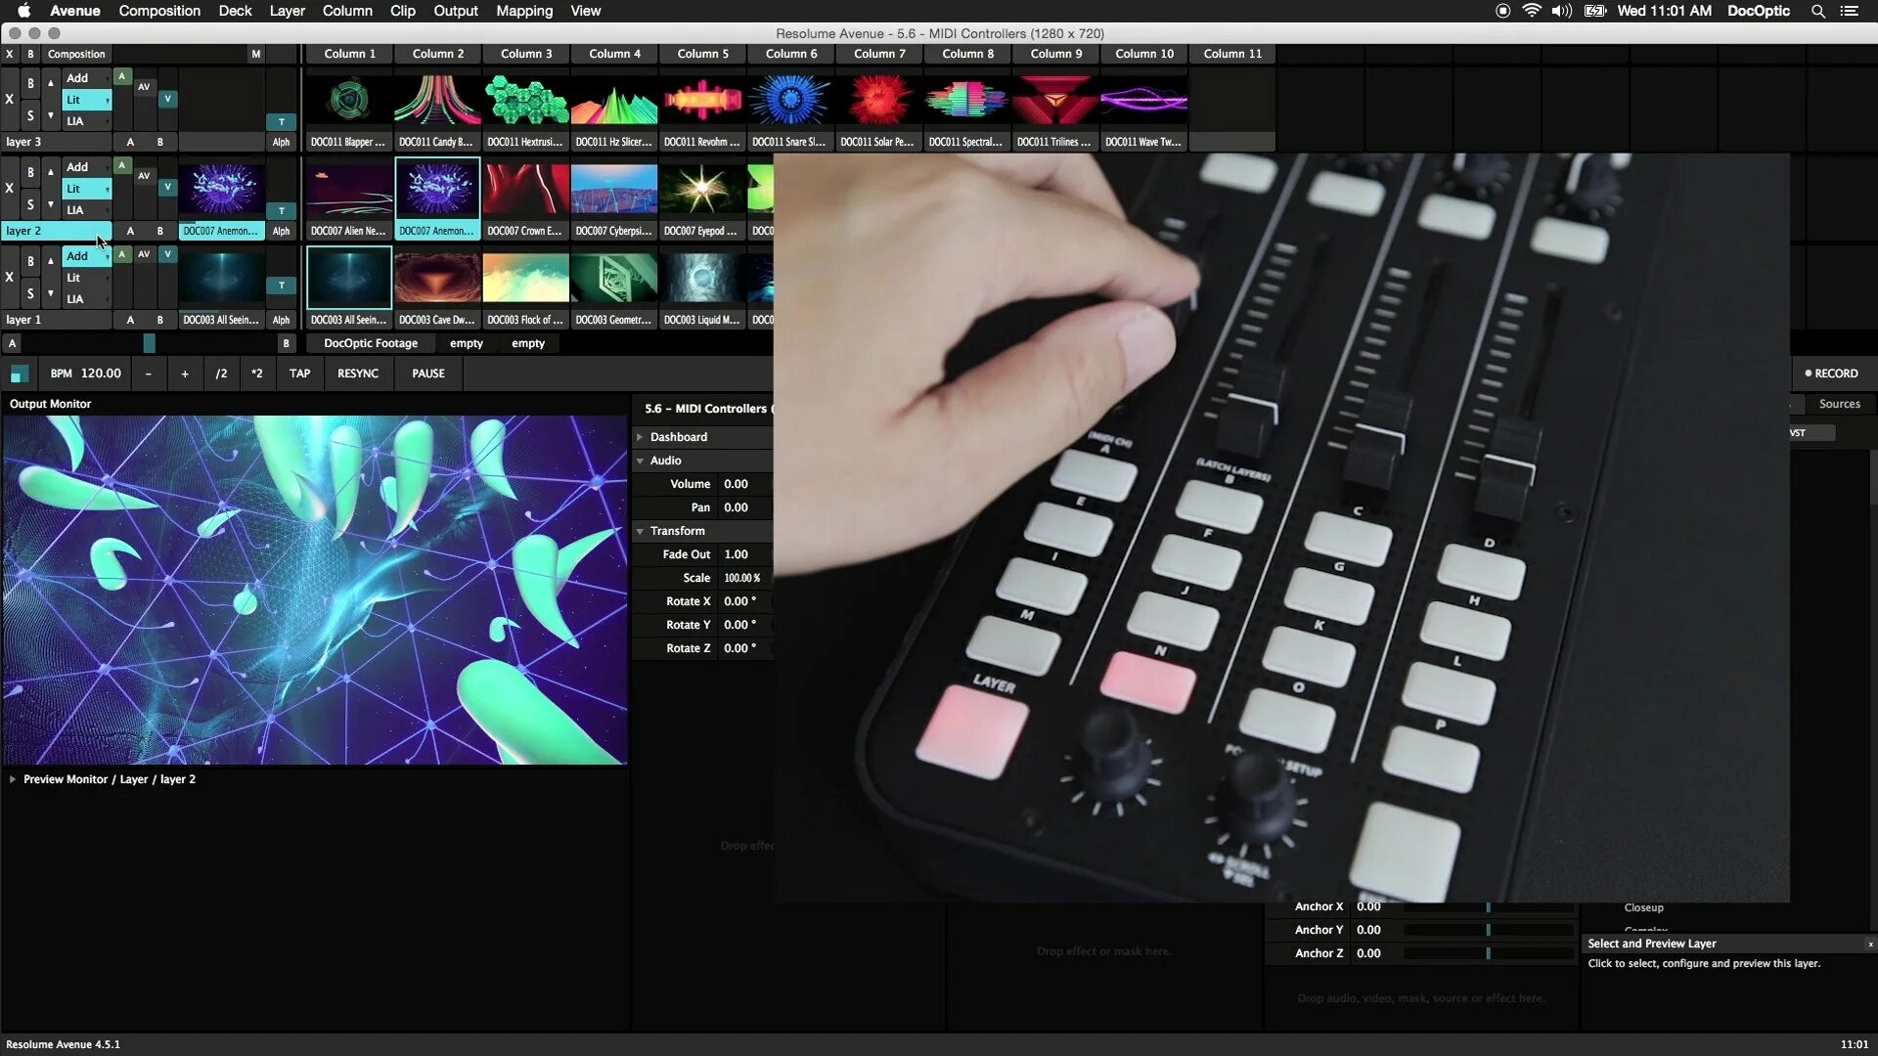This screenshot has height=1056, width=1878.
Task: Switch to DocOptic Footage deck tab
Action: tap(370, 343)
